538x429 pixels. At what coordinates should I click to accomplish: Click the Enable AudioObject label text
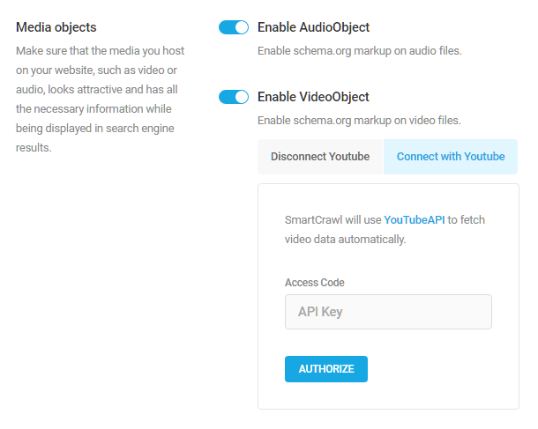tap(313, 27)
